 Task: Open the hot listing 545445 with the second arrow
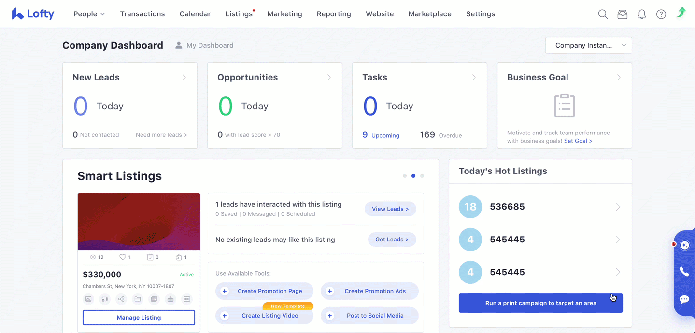tap(618, 240)
